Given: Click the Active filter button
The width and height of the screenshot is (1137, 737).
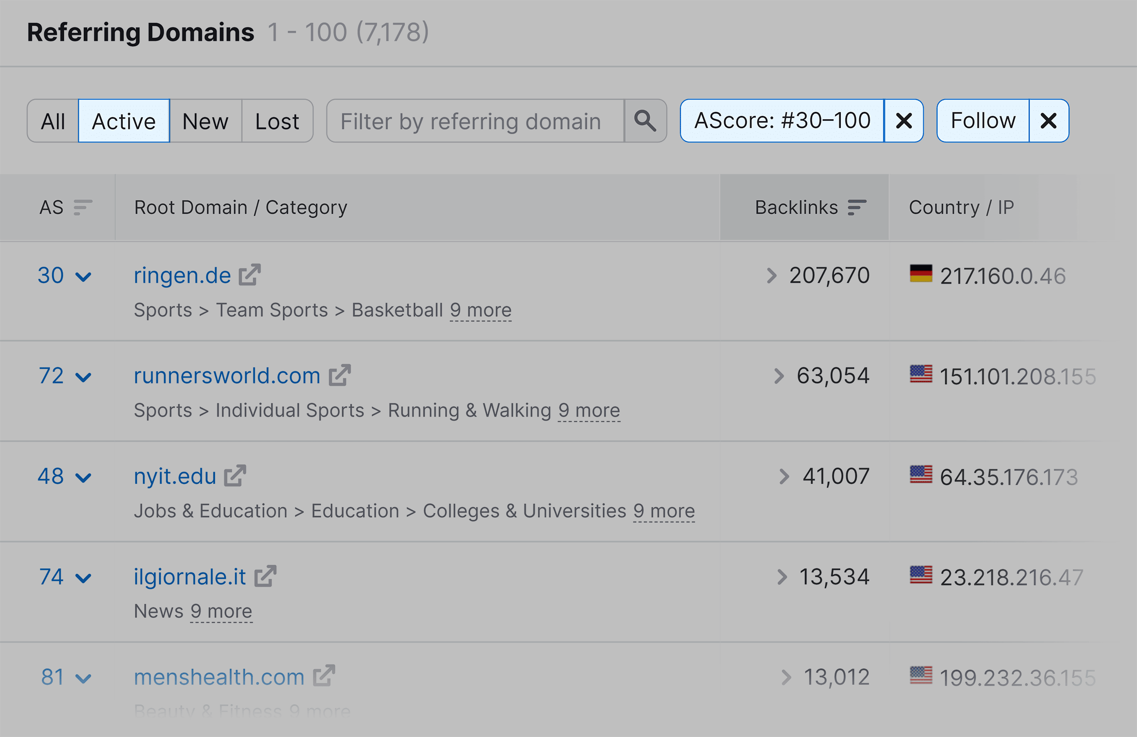Looking at the screenshot, I should 123,121.
